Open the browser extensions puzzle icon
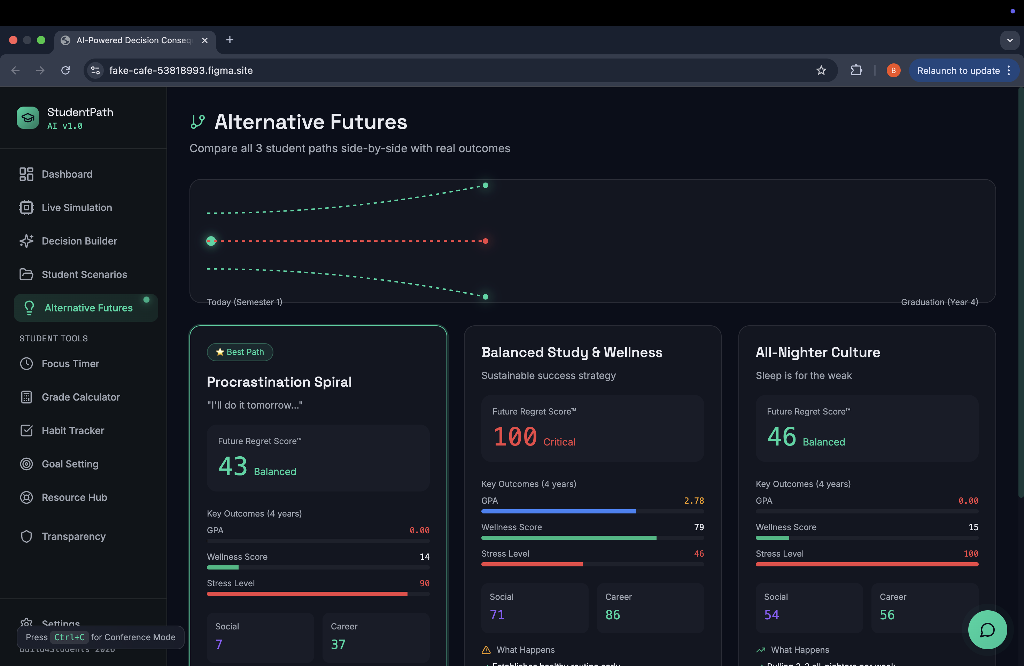Screen dimensions: 1024x666 coord(856,71)
